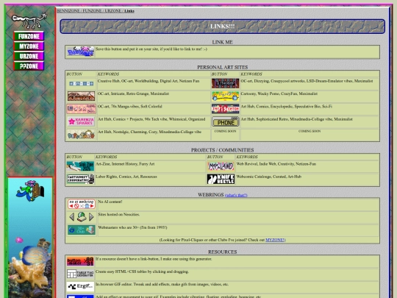Open the Ezgif GIF editor resource
Viewport: 397px width, 298px height.
pos(81,287)
